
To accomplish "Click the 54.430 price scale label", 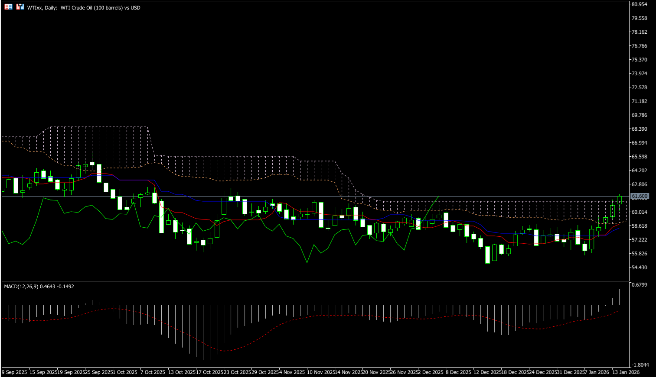I will [640, 267].
